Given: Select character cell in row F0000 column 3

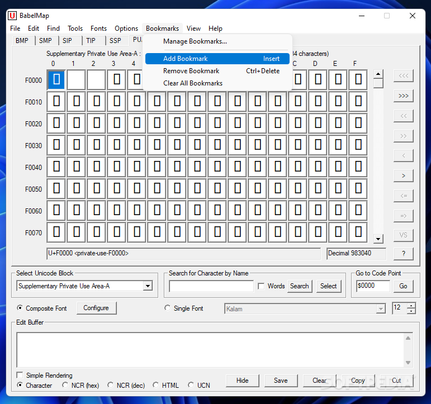Looking at the screenshot, I should pyautogui.click(x=117, y=79).
